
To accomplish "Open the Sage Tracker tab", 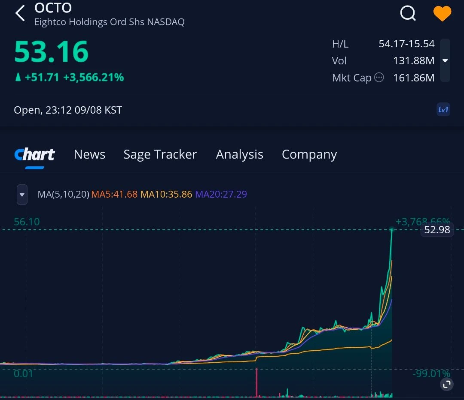I will [160, 155].
